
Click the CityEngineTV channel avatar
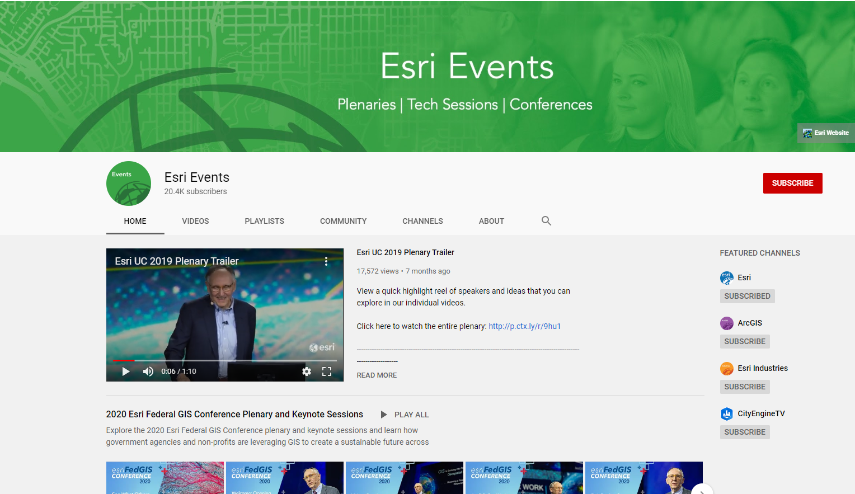point(727,413)
